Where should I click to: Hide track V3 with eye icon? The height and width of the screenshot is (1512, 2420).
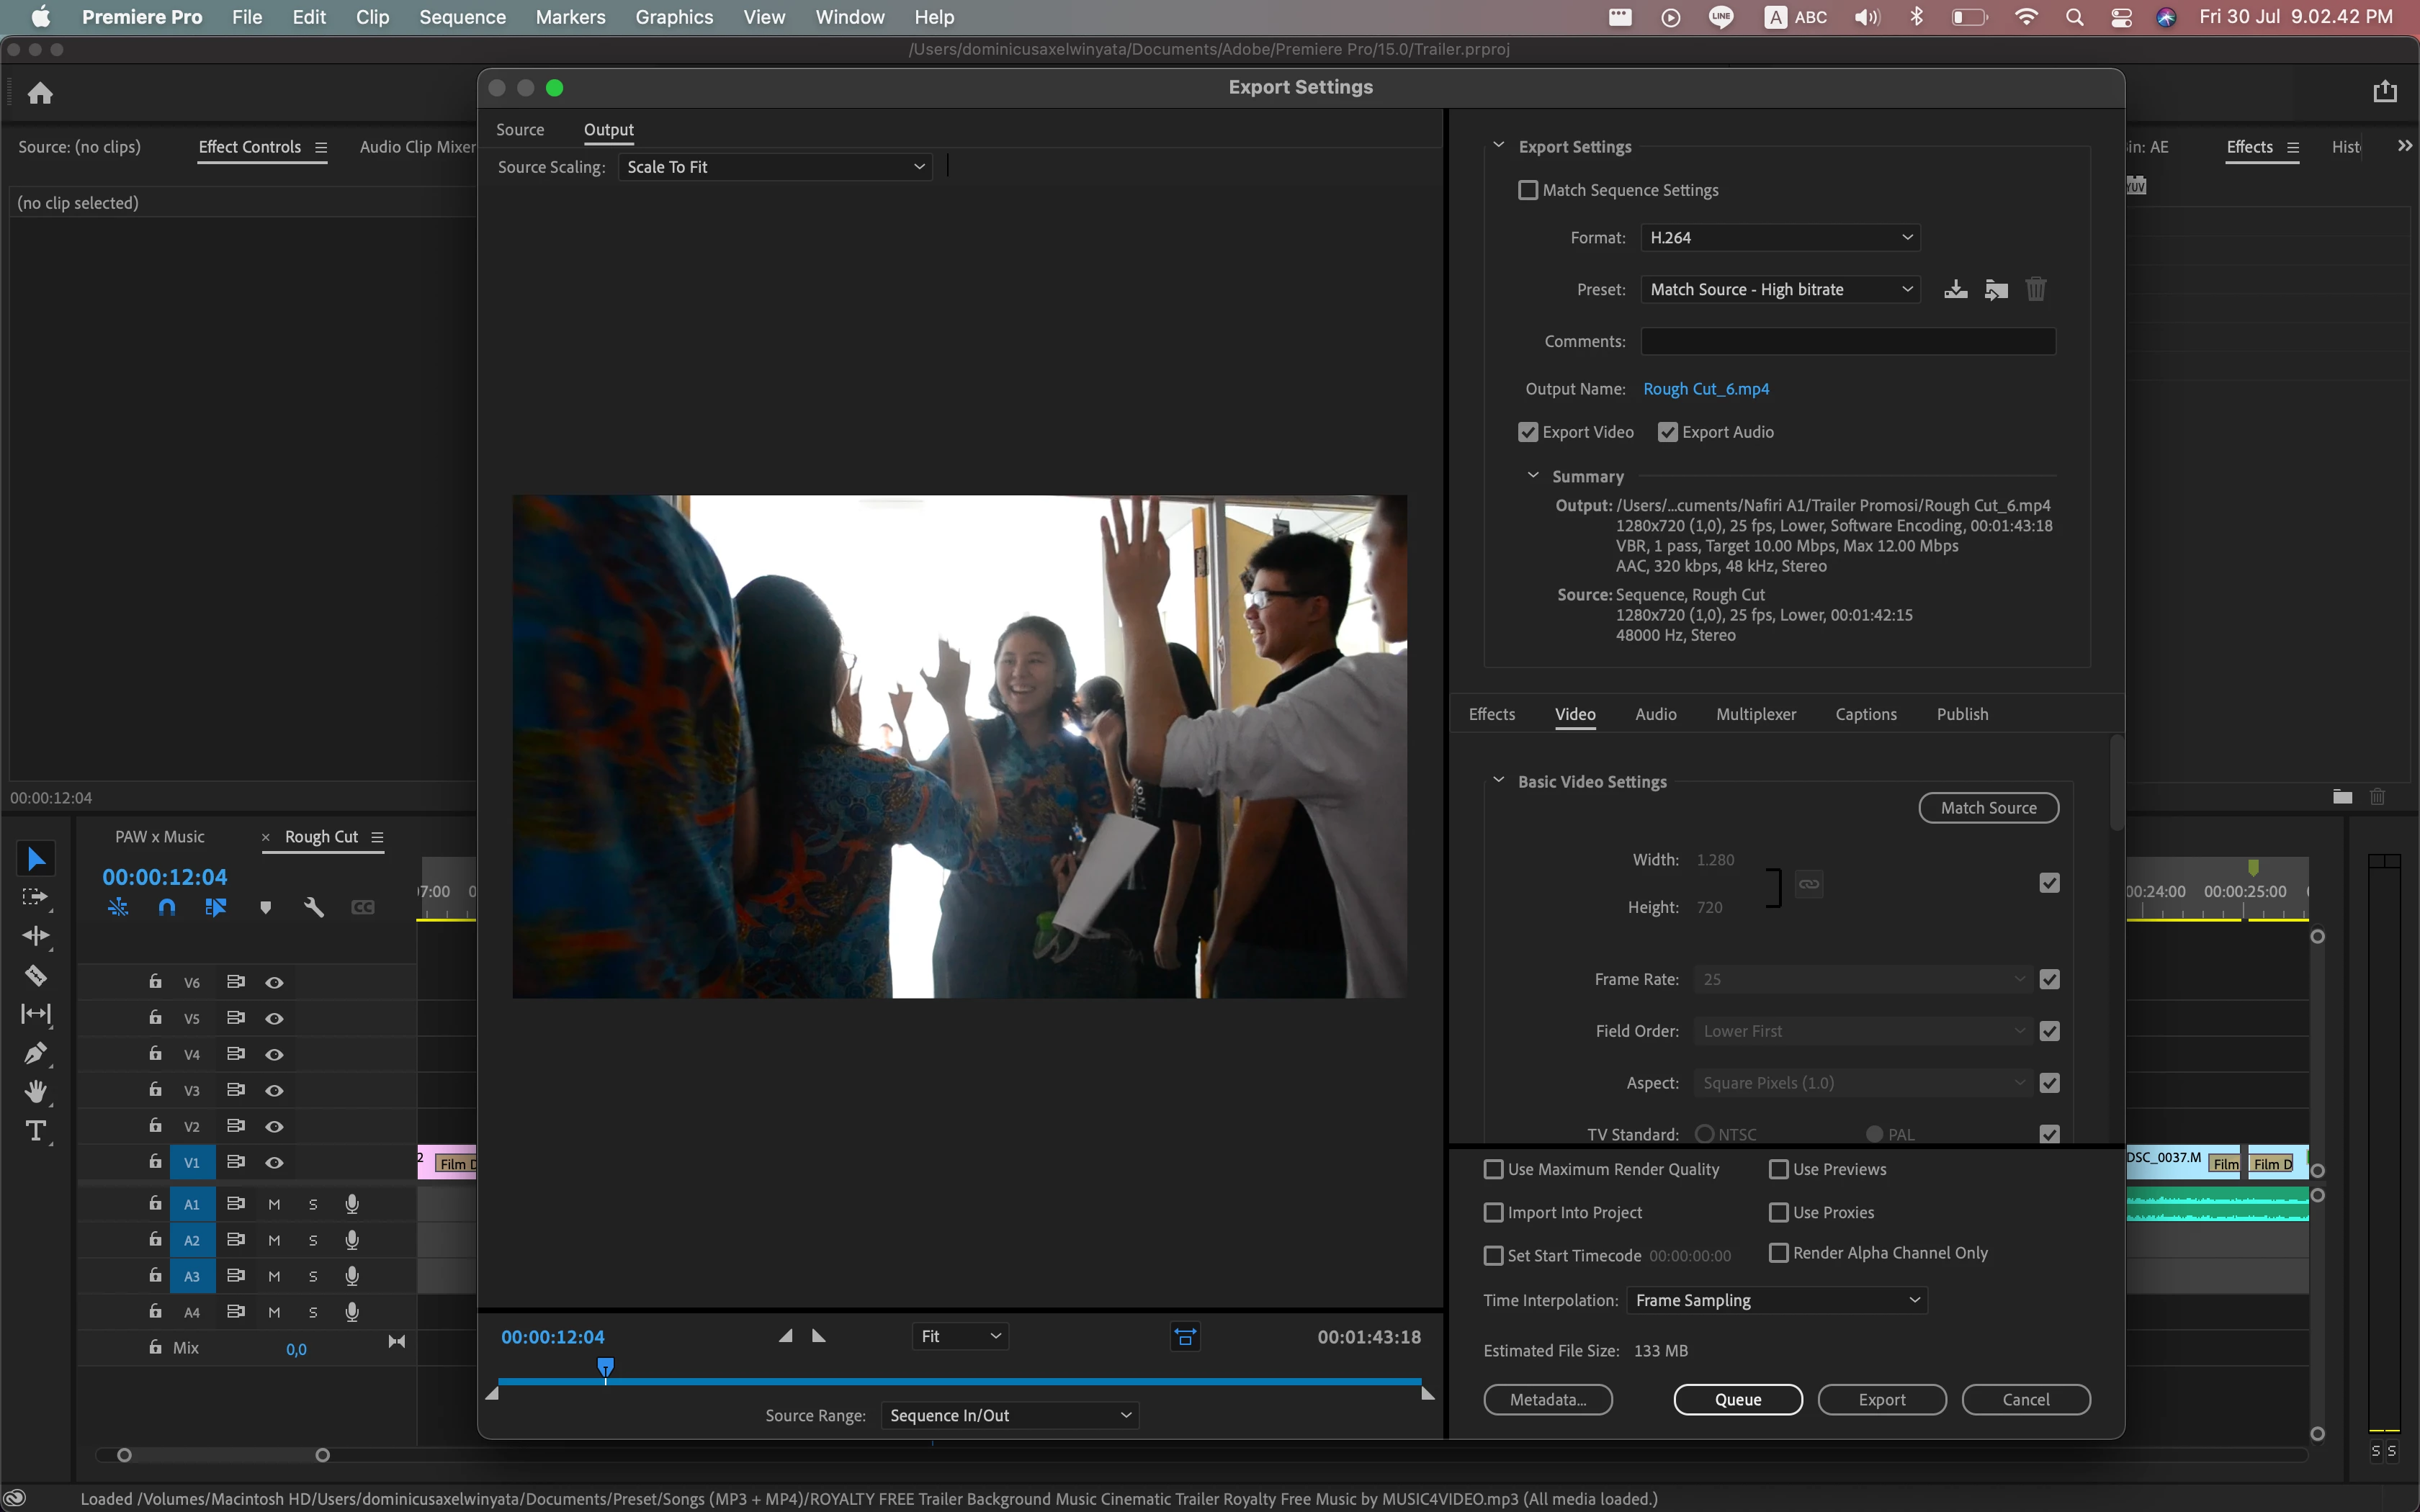pyautogui.click(x=274, y=1091)
